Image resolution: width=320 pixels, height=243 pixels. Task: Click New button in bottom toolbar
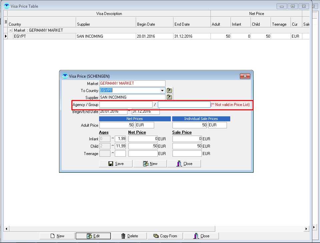[57, 236]
